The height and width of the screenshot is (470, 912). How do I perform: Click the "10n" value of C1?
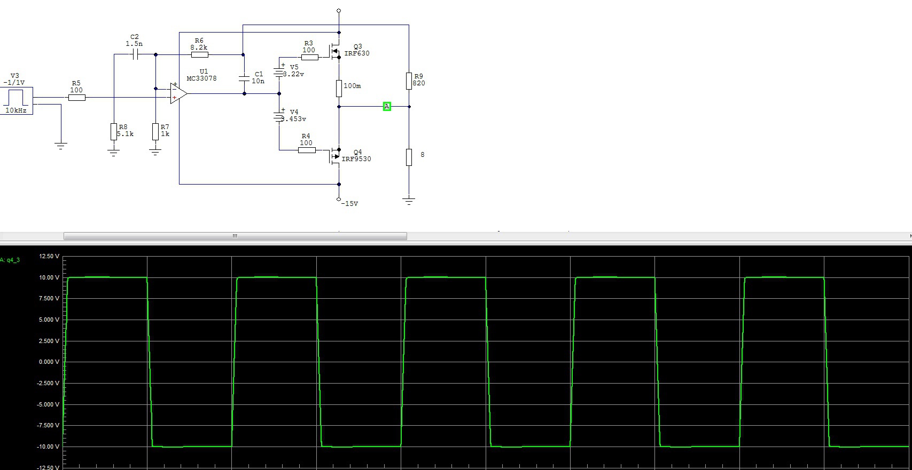[258, 81]
